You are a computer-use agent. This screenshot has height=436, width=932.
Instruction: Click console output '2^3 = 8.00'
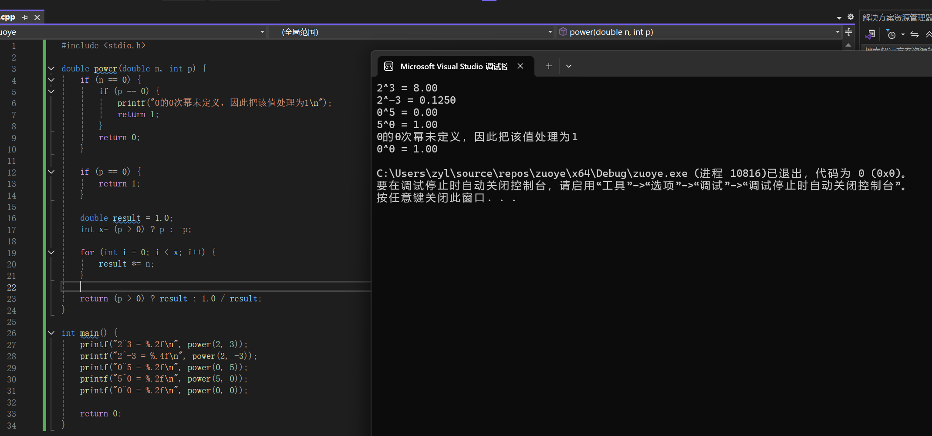tap(407, 88)
